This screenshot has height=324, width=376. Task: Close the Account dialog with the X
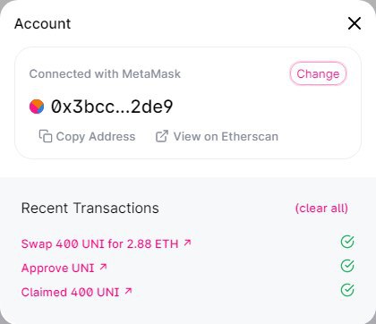point(355,23)
